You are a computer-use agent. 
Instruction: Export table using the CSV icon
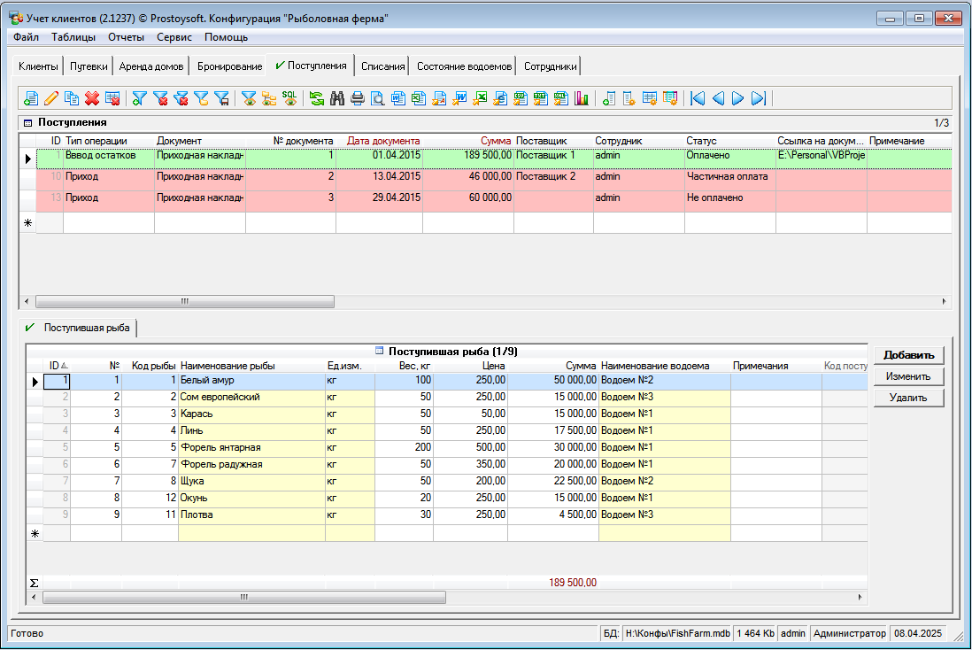[520, 98]
